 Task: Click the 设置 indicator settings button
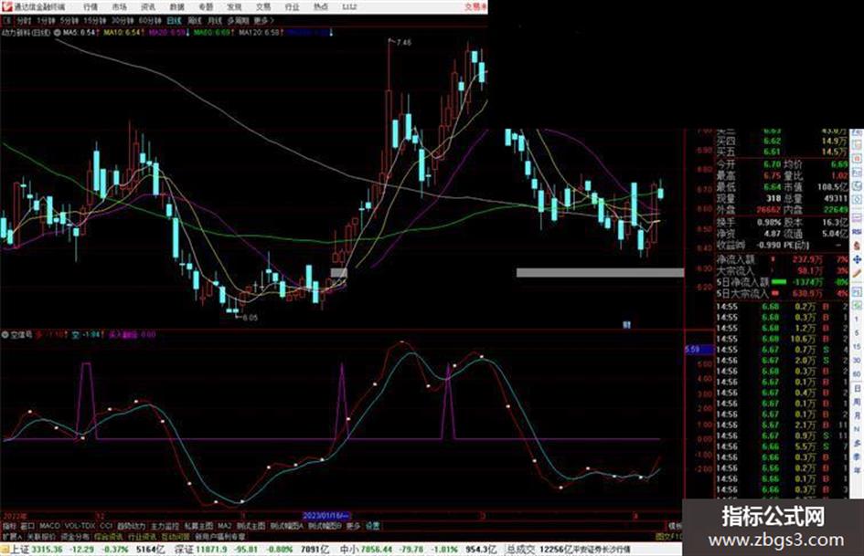[372, 526]
